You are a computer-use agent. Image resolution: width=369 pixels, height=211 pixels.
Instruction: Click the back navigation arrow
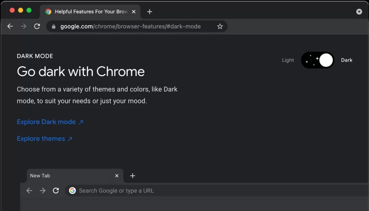(10, 26)
